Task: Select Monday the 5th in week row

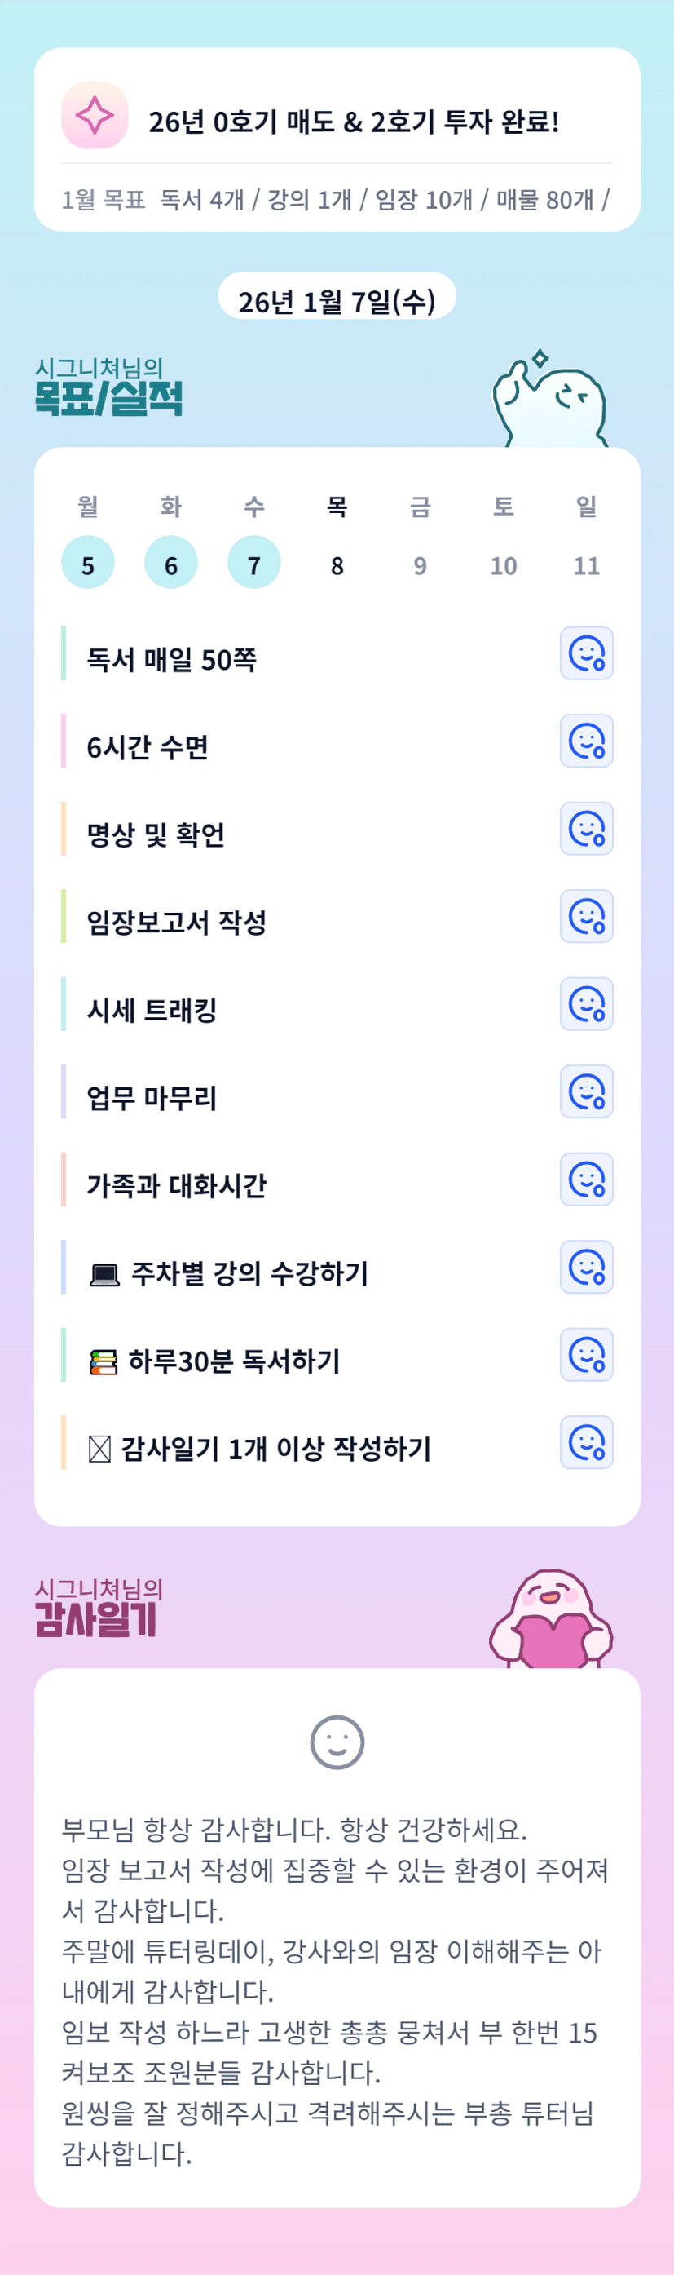Action: [x=87, y=563]
